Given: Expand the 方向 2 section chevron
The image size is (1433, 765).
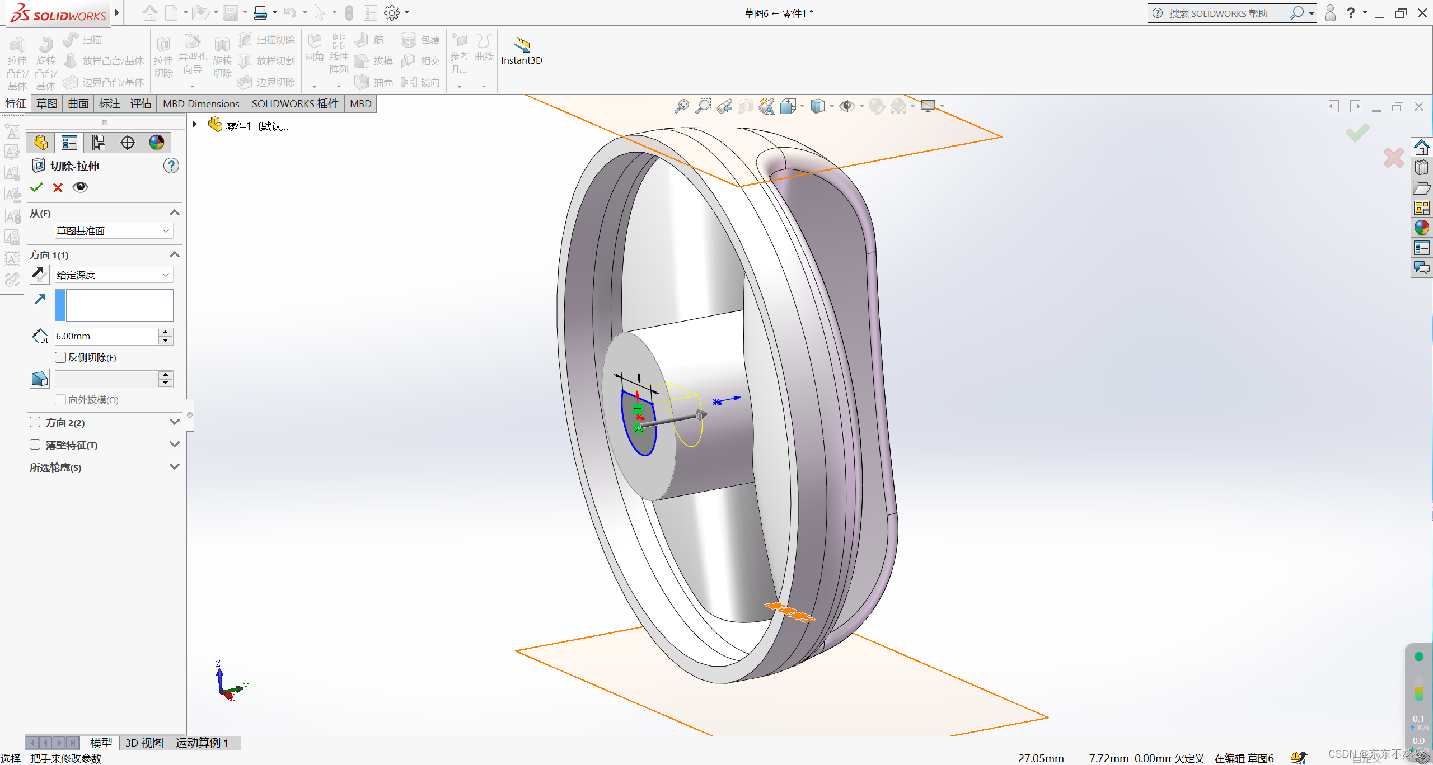Looking at the screenshot, I should click(x=175, y=422).
